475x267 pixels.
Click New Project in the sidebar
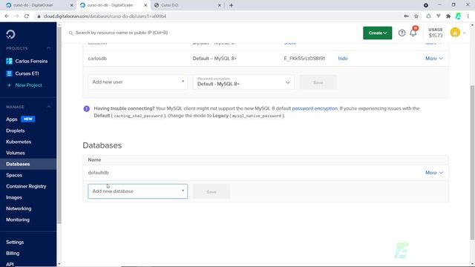[28, 85]
